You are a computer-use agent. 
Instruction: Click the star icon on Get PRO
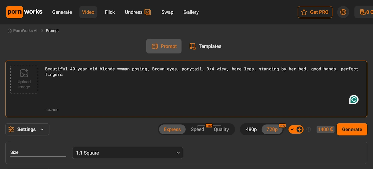click(304, 12)
